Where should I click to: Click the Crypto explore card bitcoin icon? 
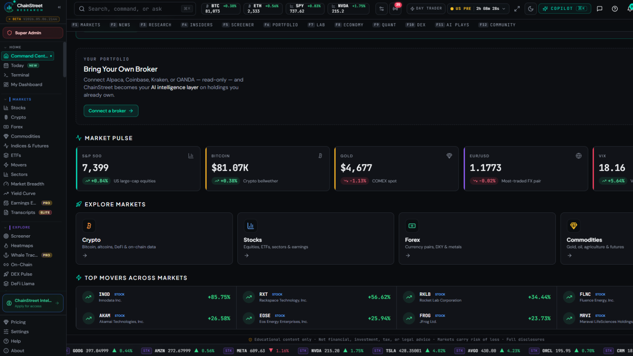click(x=89, y=226)
